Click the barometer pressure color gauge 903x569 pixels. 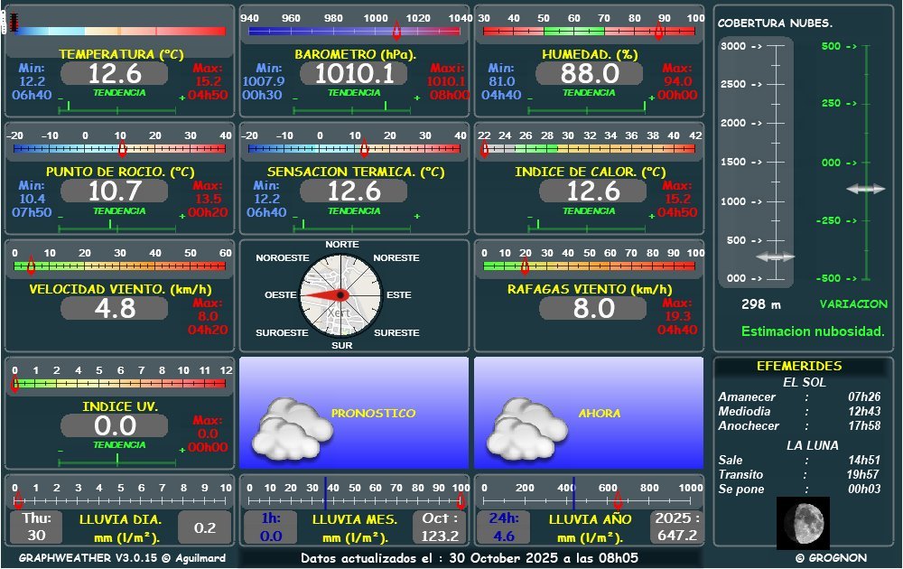(354, 31)
